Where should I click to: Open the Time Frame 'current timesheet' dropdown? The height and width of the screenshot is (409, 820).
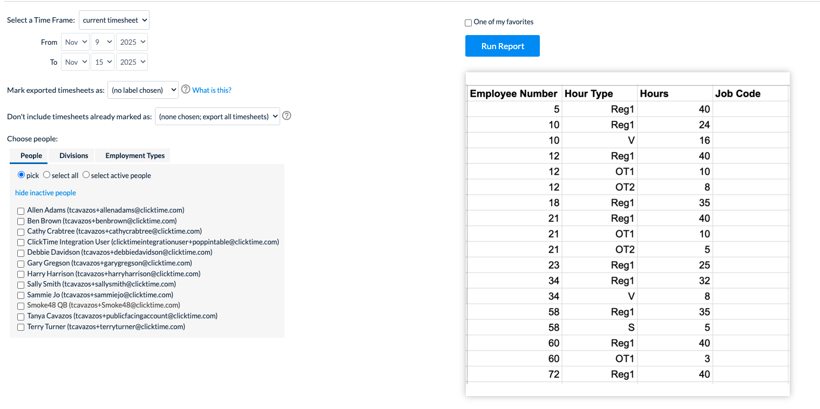[114, 20]
